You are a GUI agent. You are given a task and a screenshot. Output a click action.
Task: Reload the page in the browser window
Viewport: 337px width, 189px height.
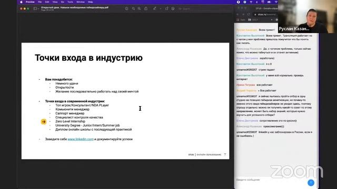[x=249, y=14]
